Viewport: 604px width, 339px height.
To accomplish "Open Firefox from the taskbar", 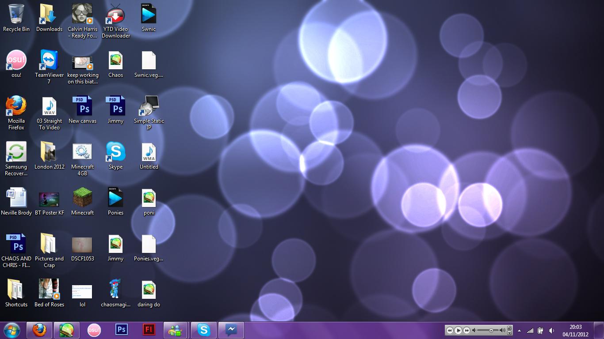I will point(39,330).
